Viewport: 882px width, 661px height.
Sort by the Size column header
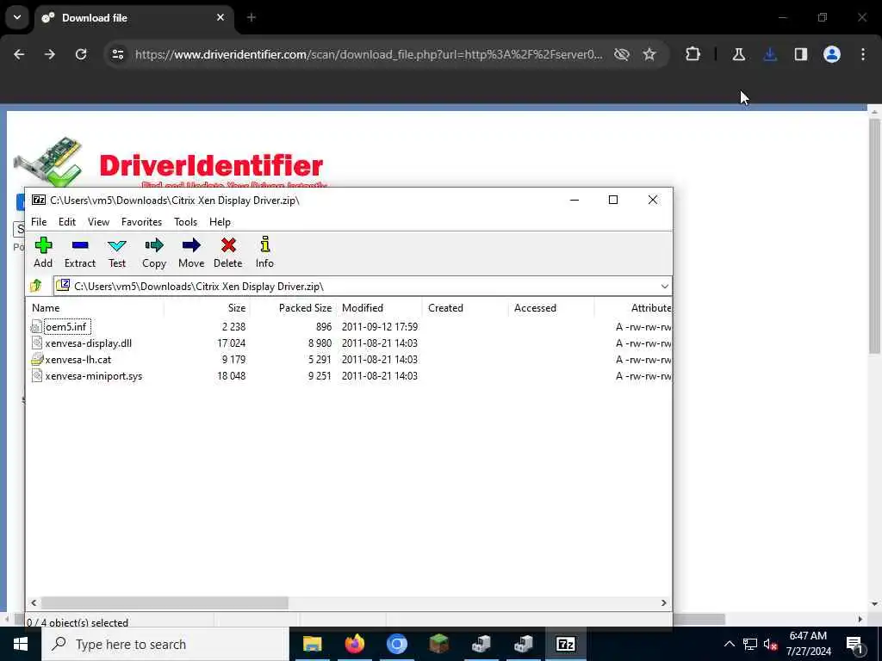207,308
